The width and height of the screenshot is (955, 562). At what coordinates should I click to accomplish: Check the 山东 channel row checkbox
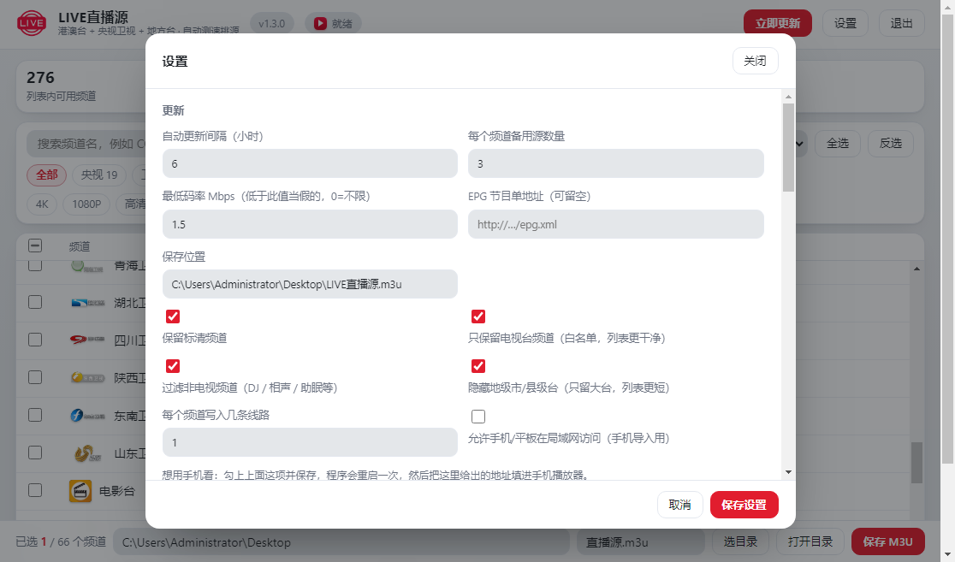[x=35, y=453]
